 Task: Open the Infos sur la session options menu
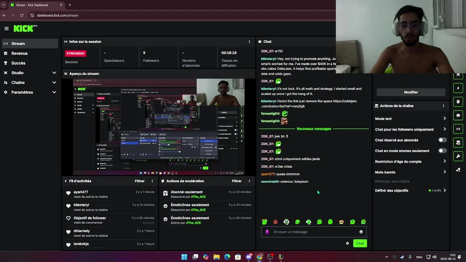point(249,41)
